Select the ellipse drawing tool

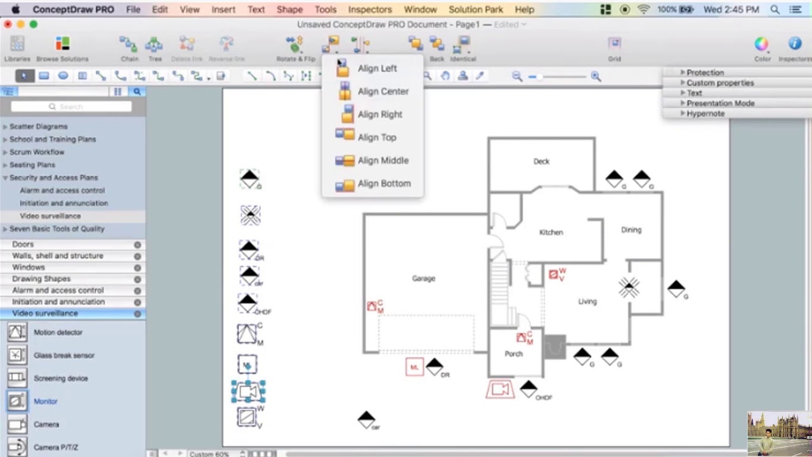(x=63, y=76)
